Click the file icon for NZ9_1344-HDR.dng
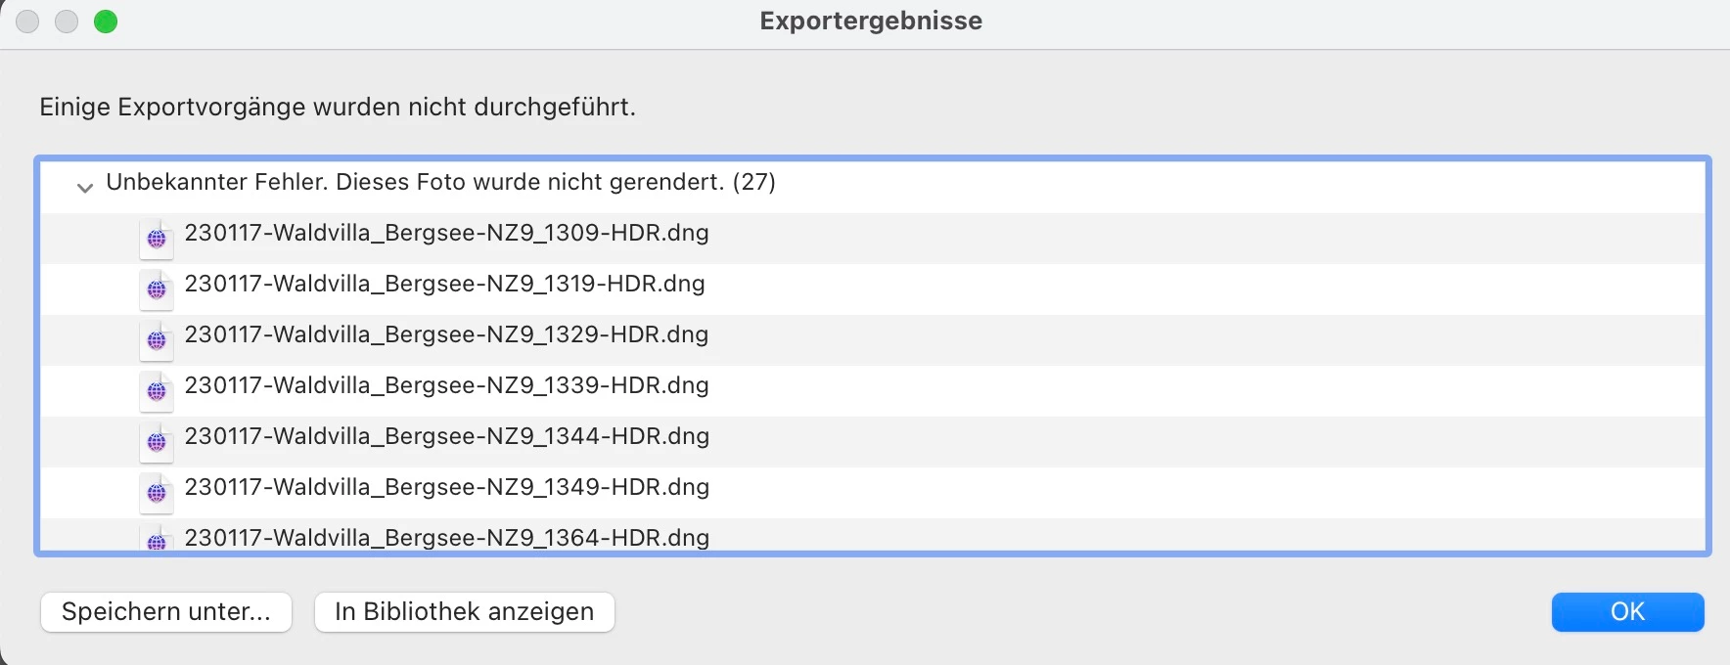The image size is (1730, 665). click(x=157, y=442)
